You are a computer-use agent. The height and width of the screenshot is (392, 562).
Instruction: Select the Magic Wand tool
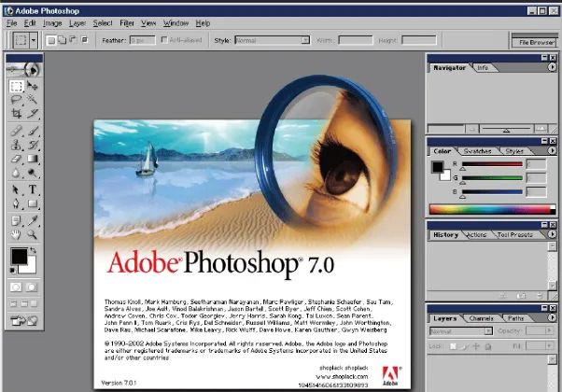tap(33, 100)
